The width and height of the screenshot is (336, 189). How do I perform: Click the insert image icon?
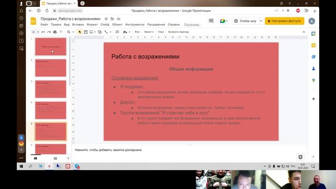click(x=91, y=32)
